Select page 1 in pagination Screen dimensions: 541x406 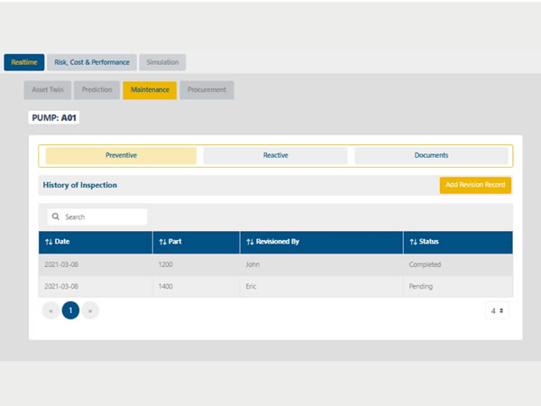point(70,310)
